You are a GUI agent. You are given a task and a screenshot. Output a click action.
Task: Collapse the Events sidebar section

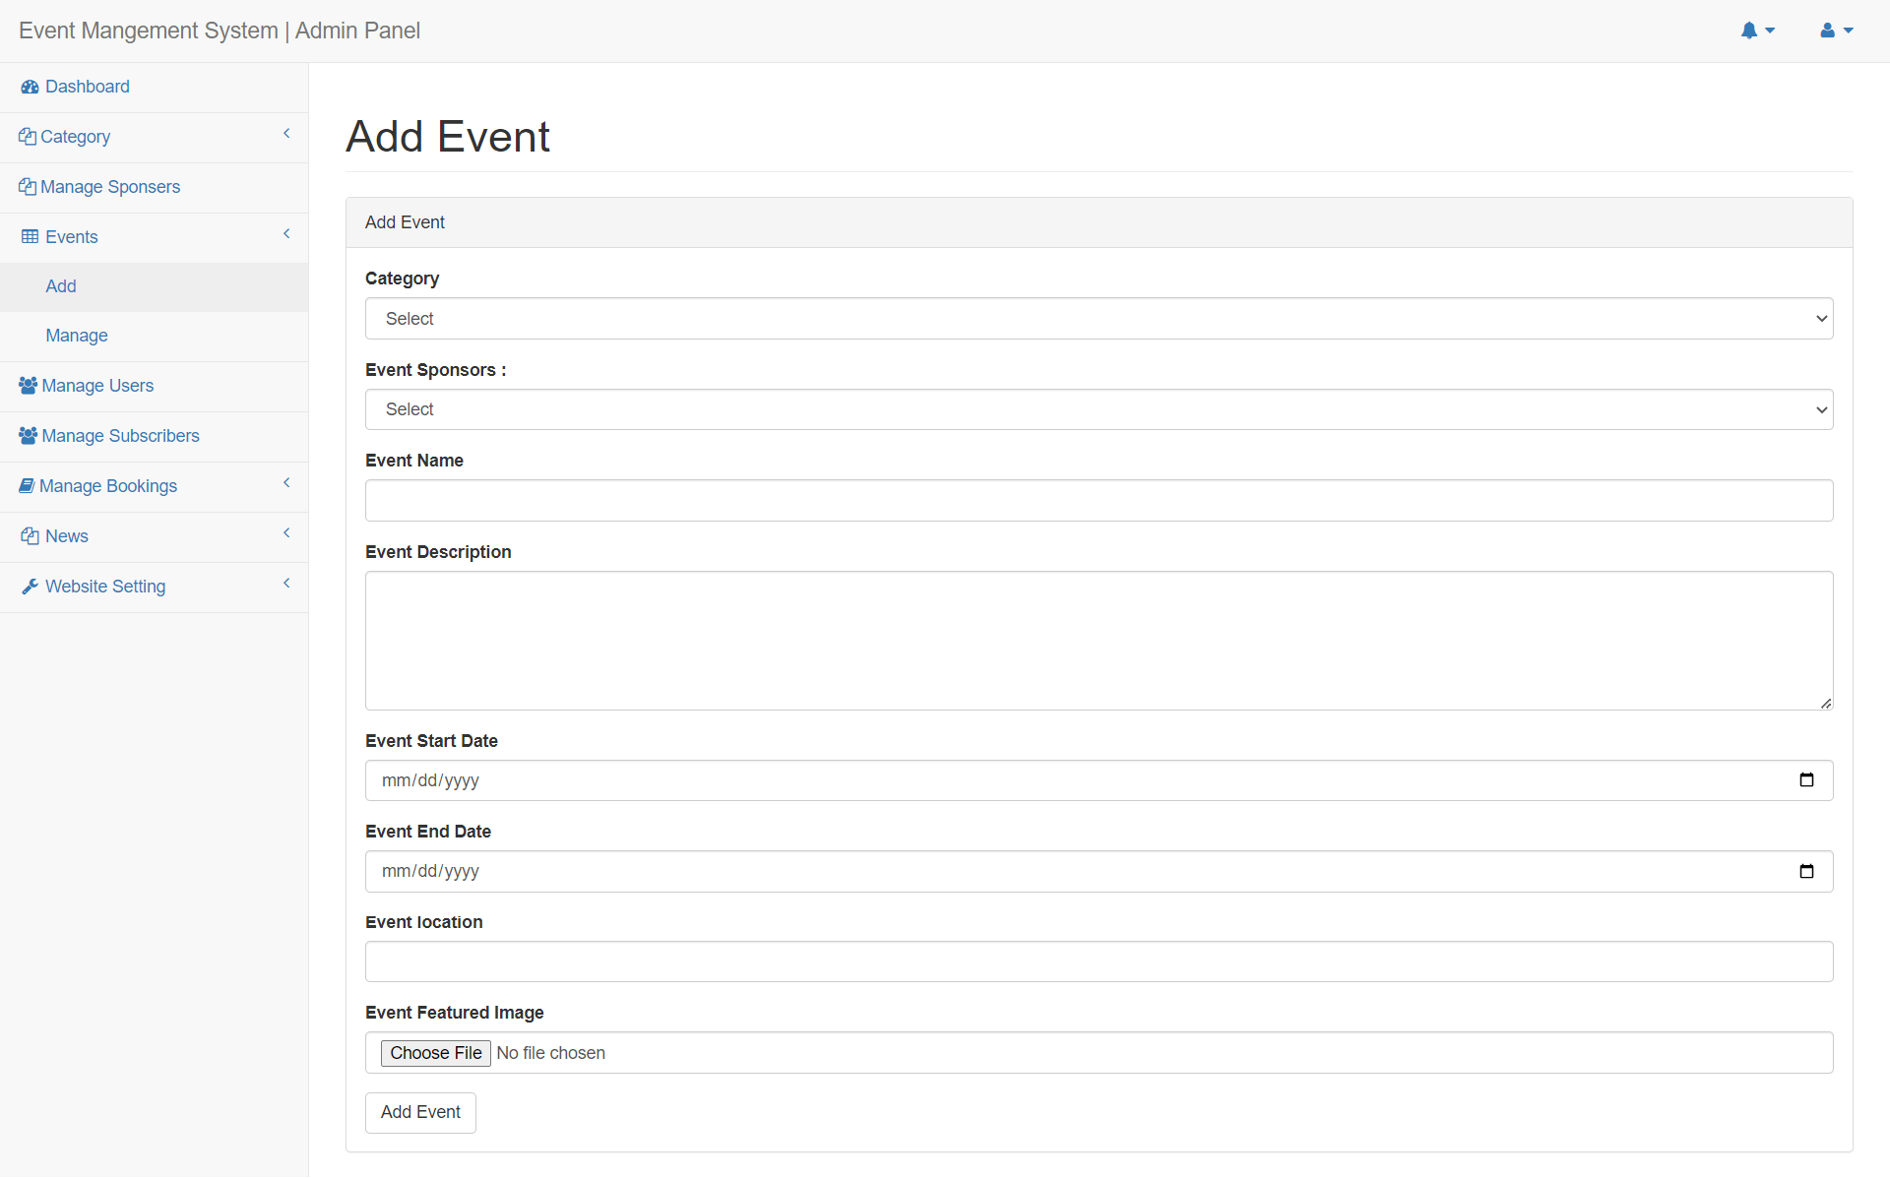[286, 234]
